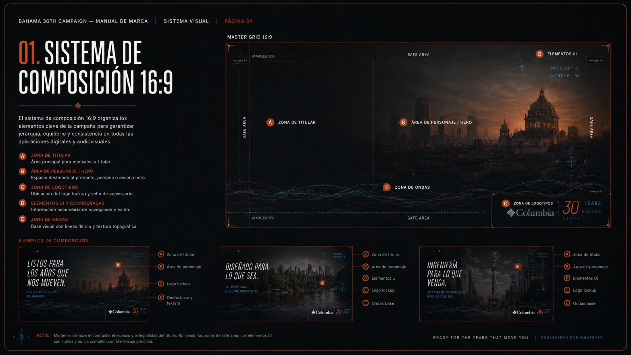The height and width of the screenshot is (355, 631).
Task: Click the large Columbia logo in the master grid
Action: pyautogui.click(x=530, y=213)
